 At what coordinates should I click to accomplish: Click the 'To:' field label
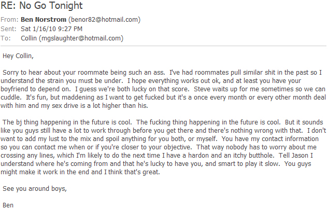coord(6,38)
